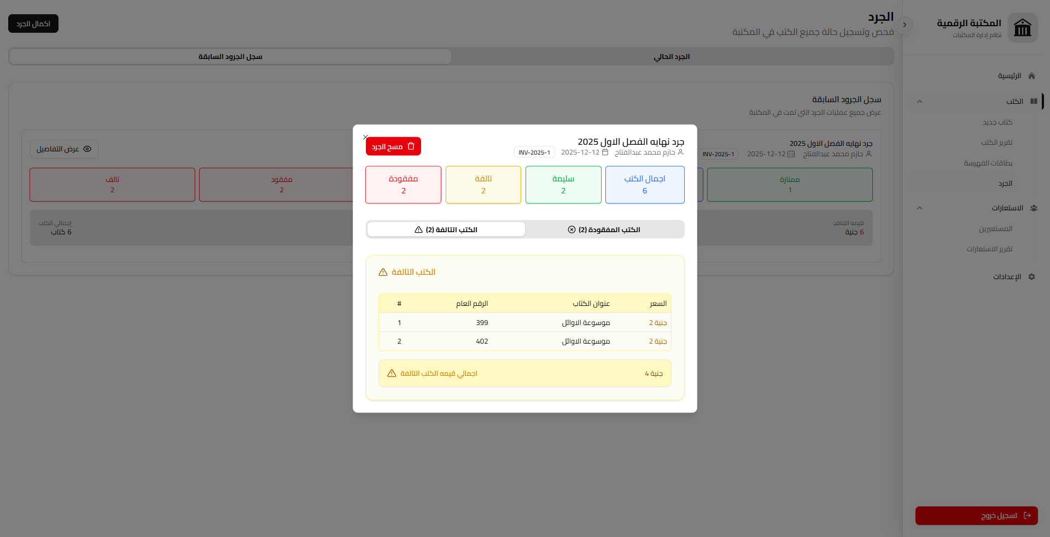The height and width of the screenshot is (537, 1050).
Task: Click the library building logo icon
Action: point(1023,27)
